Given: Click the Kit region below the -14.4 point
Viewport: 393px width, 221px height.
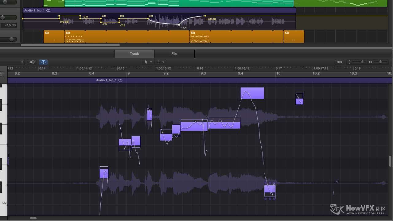Looking at the screenshot, I should pos(127,37).
